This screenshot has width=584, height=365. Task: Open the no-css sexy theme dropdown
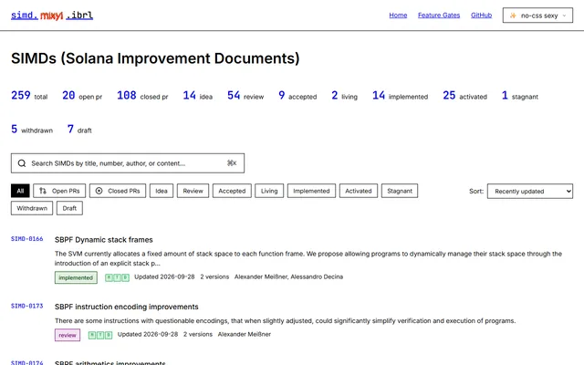(537, 16)
